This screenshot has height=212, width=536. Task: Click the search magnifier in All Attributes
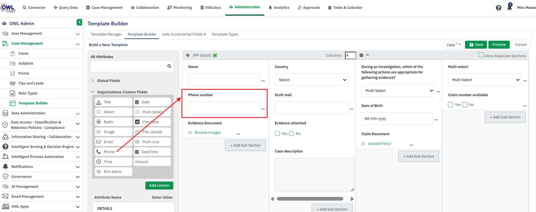[169, 66]
